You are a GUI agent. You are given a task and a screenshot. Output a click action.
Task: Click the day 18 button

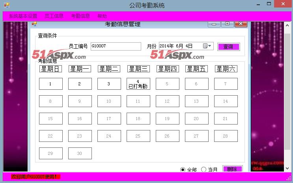tap(138, 119)
